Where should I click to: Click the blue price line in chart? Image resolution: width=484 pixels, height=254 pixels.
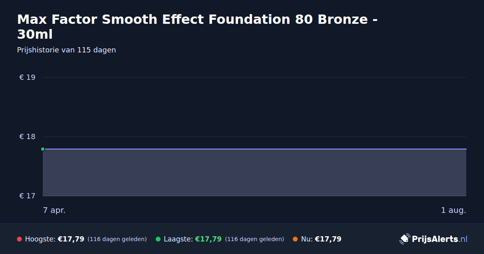tap(255, 149)
